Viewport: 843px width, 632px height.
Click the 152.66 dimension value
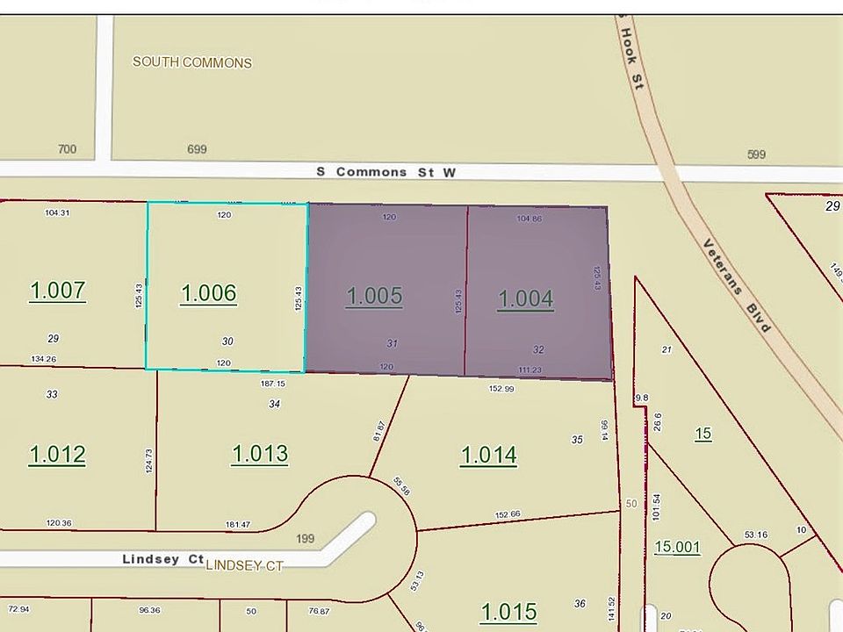tap(508, 514)
